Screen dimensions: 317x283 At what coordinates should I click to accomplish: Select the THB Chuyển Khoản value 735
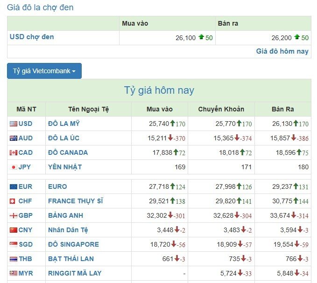(x=234, y=259)
